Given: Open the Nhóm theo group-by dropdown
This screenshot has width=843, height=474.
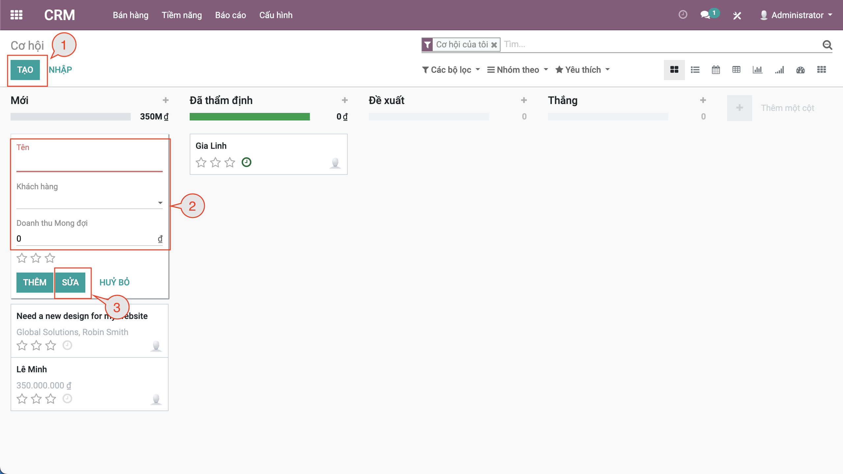Looking at the screenshot, I should pos(518,70).
